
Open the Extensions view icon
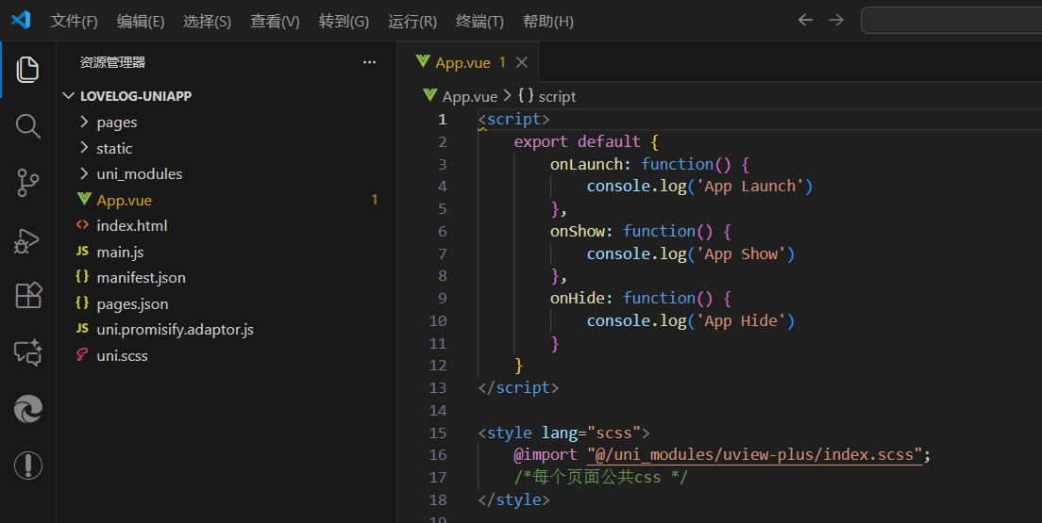point(28,296)
